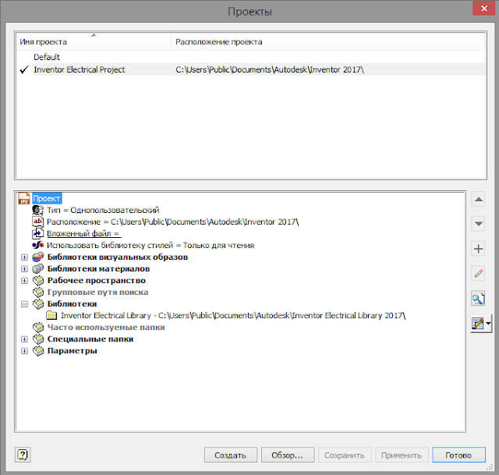Screen dimensions: 499x475
Task: Toggle active checkmark for Inventor Electrical Project
Action: [x=24, y=69]
